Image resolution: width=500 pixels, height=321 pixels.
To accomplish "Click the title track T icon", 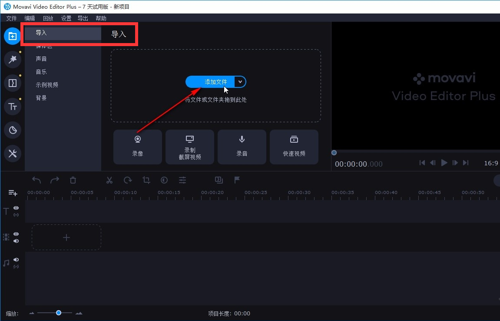I will tap(6, 211).
